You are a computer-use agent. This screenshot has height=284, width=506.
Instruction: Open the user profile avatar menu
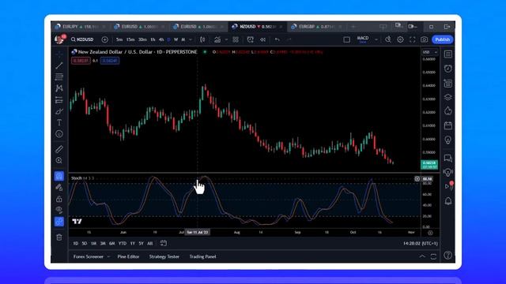(x=59, y=39)
